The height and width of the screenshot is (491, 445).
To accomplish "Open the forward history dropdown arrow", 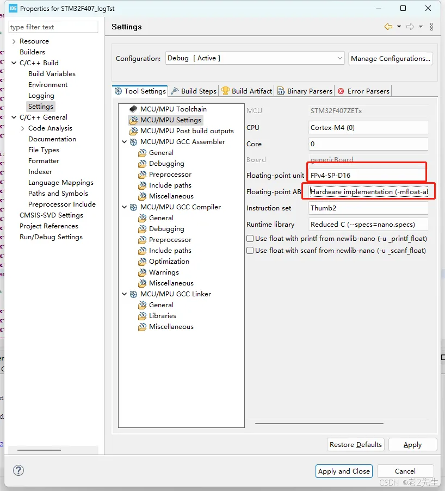I will point(421,27).
